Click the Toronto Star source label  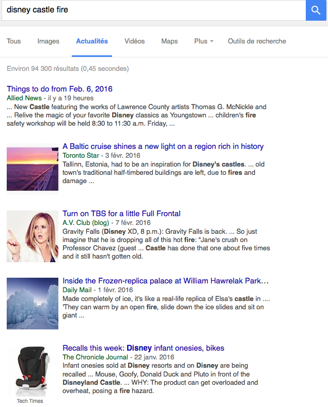[x=81, y=155]
